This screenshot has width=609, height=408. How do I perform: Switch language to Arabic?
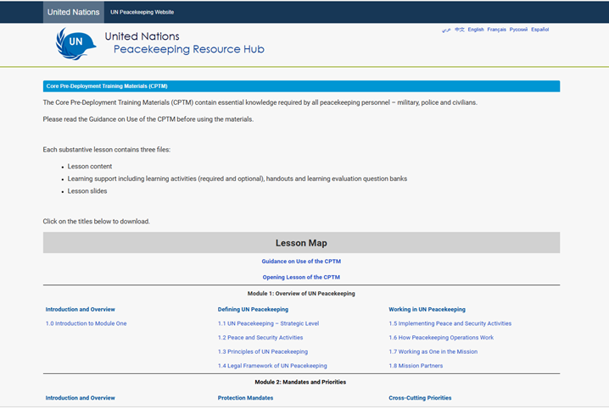coord(446,30)
